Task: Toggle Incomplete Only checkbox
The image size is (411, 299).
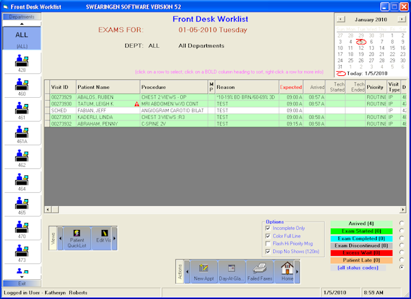Action: pos(268,229)
